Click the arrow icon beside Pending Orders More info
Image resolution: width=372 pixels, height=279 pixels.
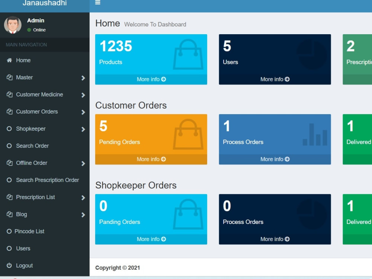tap(163, 159)
